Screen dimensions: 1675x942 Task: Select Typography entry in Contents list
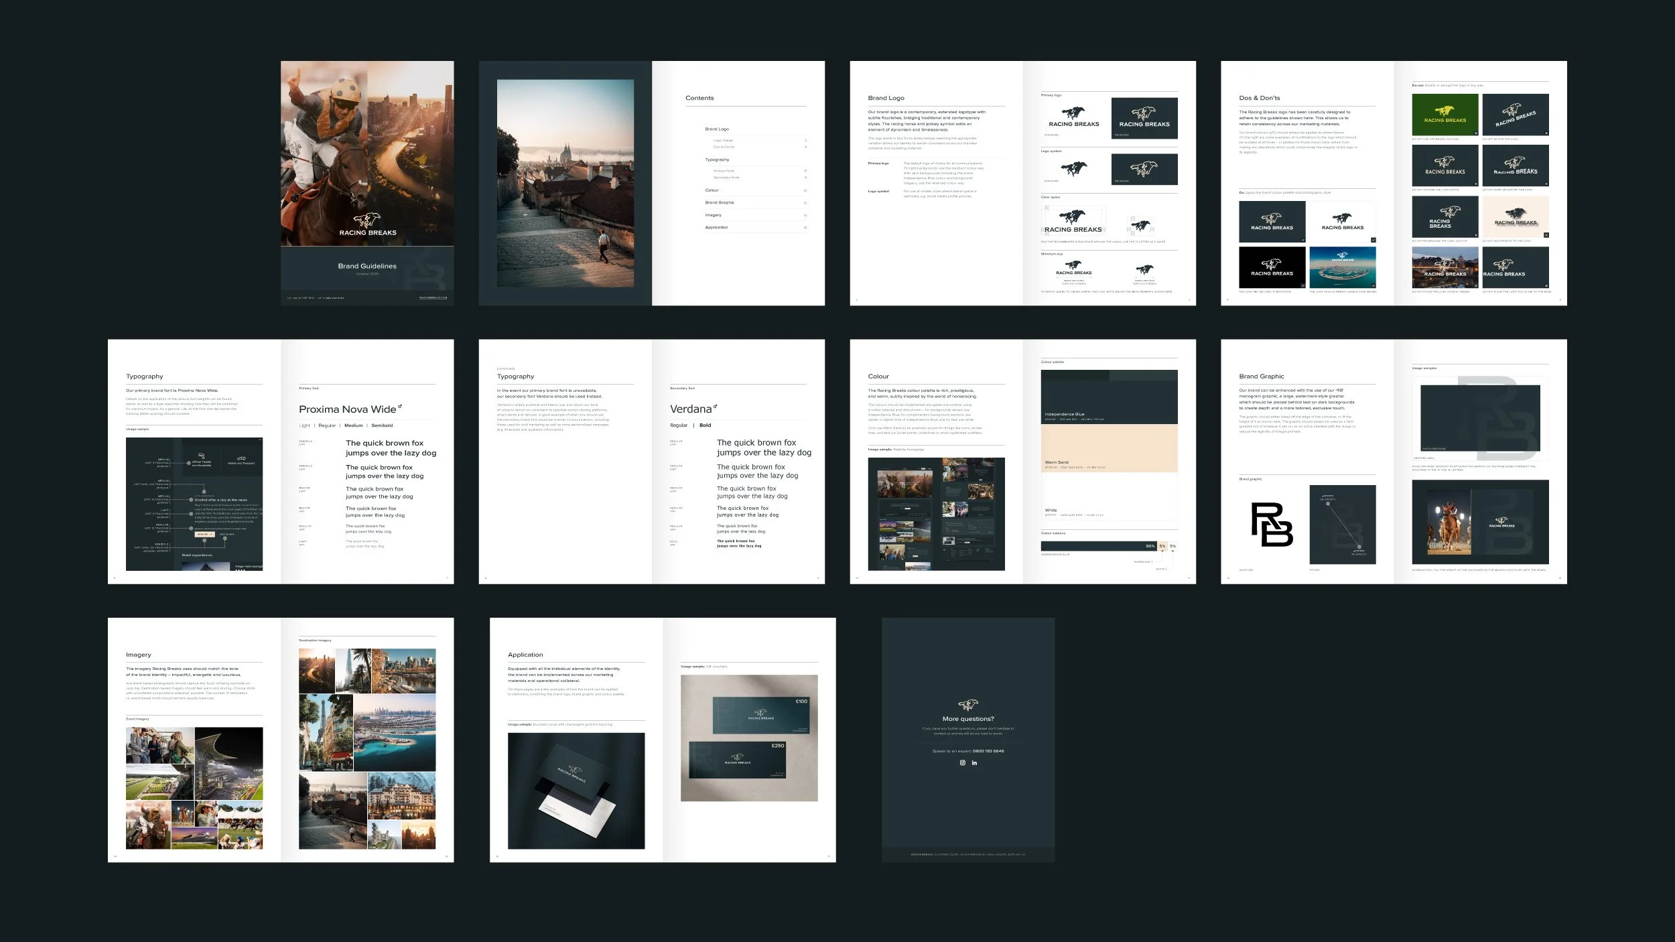(x=717, y=159)
